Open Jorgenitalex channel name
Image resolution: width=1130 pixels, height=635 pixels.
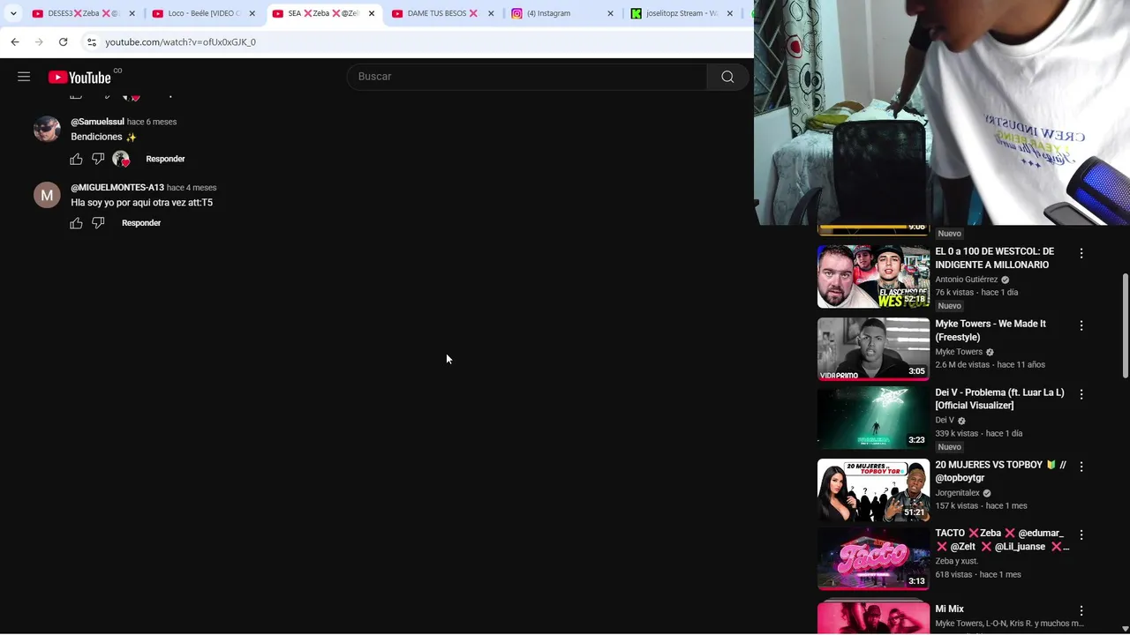point(958,493)
